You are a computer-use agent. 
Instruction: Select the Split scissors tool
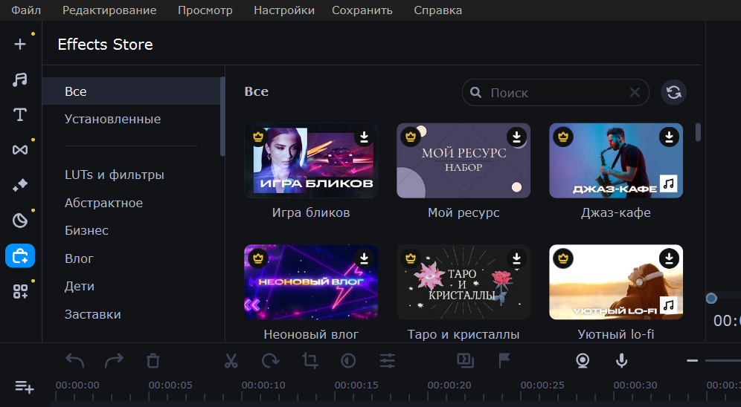click(x=231, y=361)
